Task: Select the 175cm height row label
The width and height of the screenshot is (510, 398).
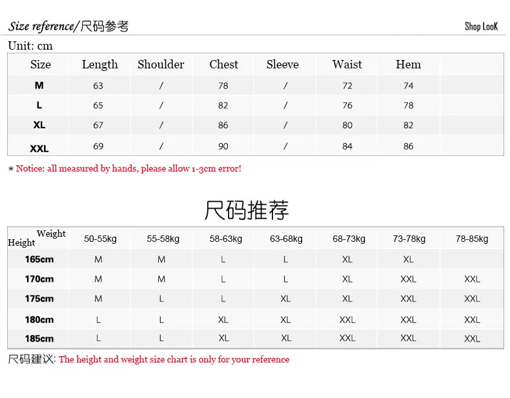Action: (39, 299)
